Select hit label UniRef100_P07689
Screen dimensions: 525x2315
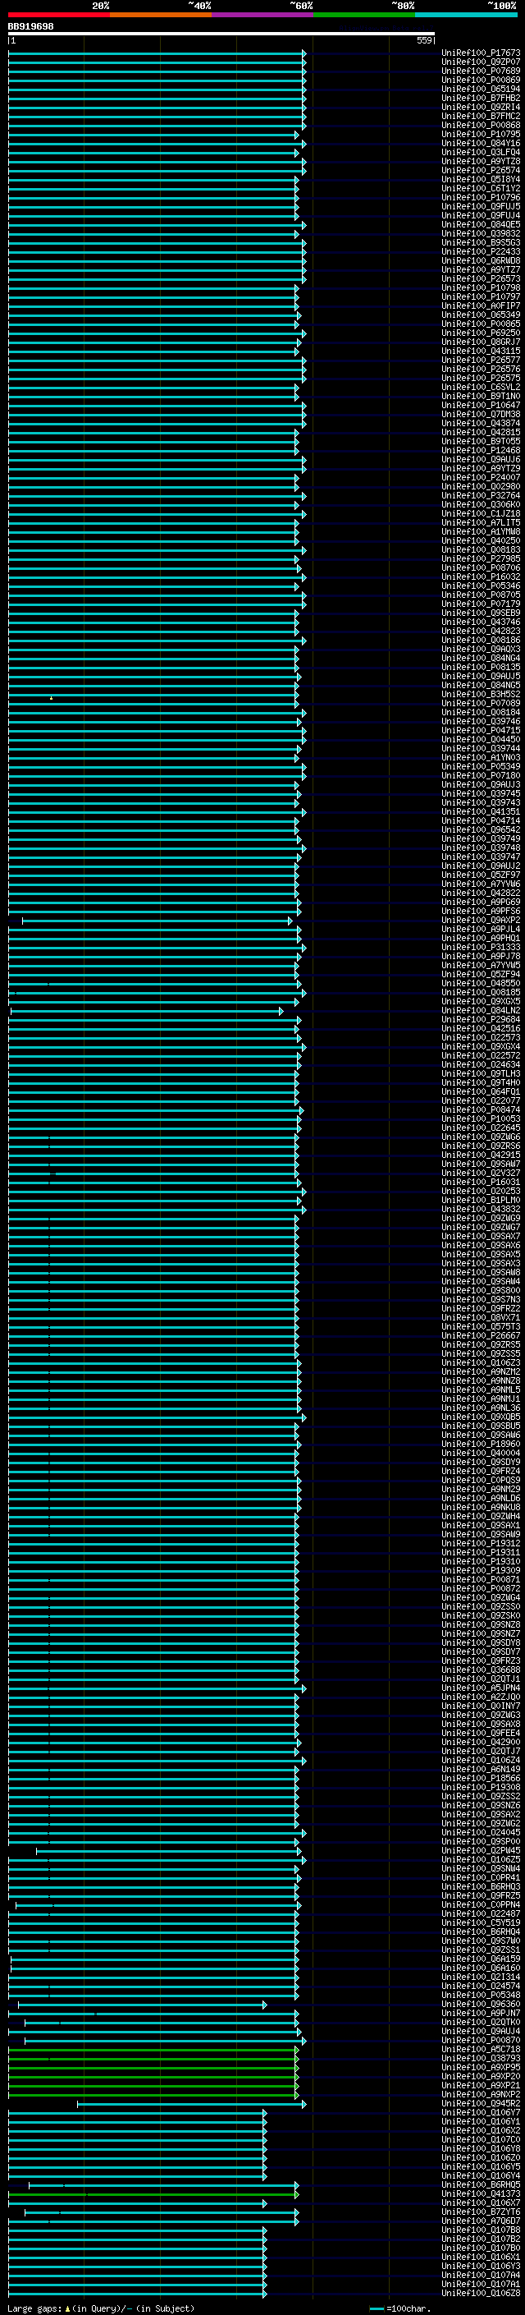coord(481,71)
